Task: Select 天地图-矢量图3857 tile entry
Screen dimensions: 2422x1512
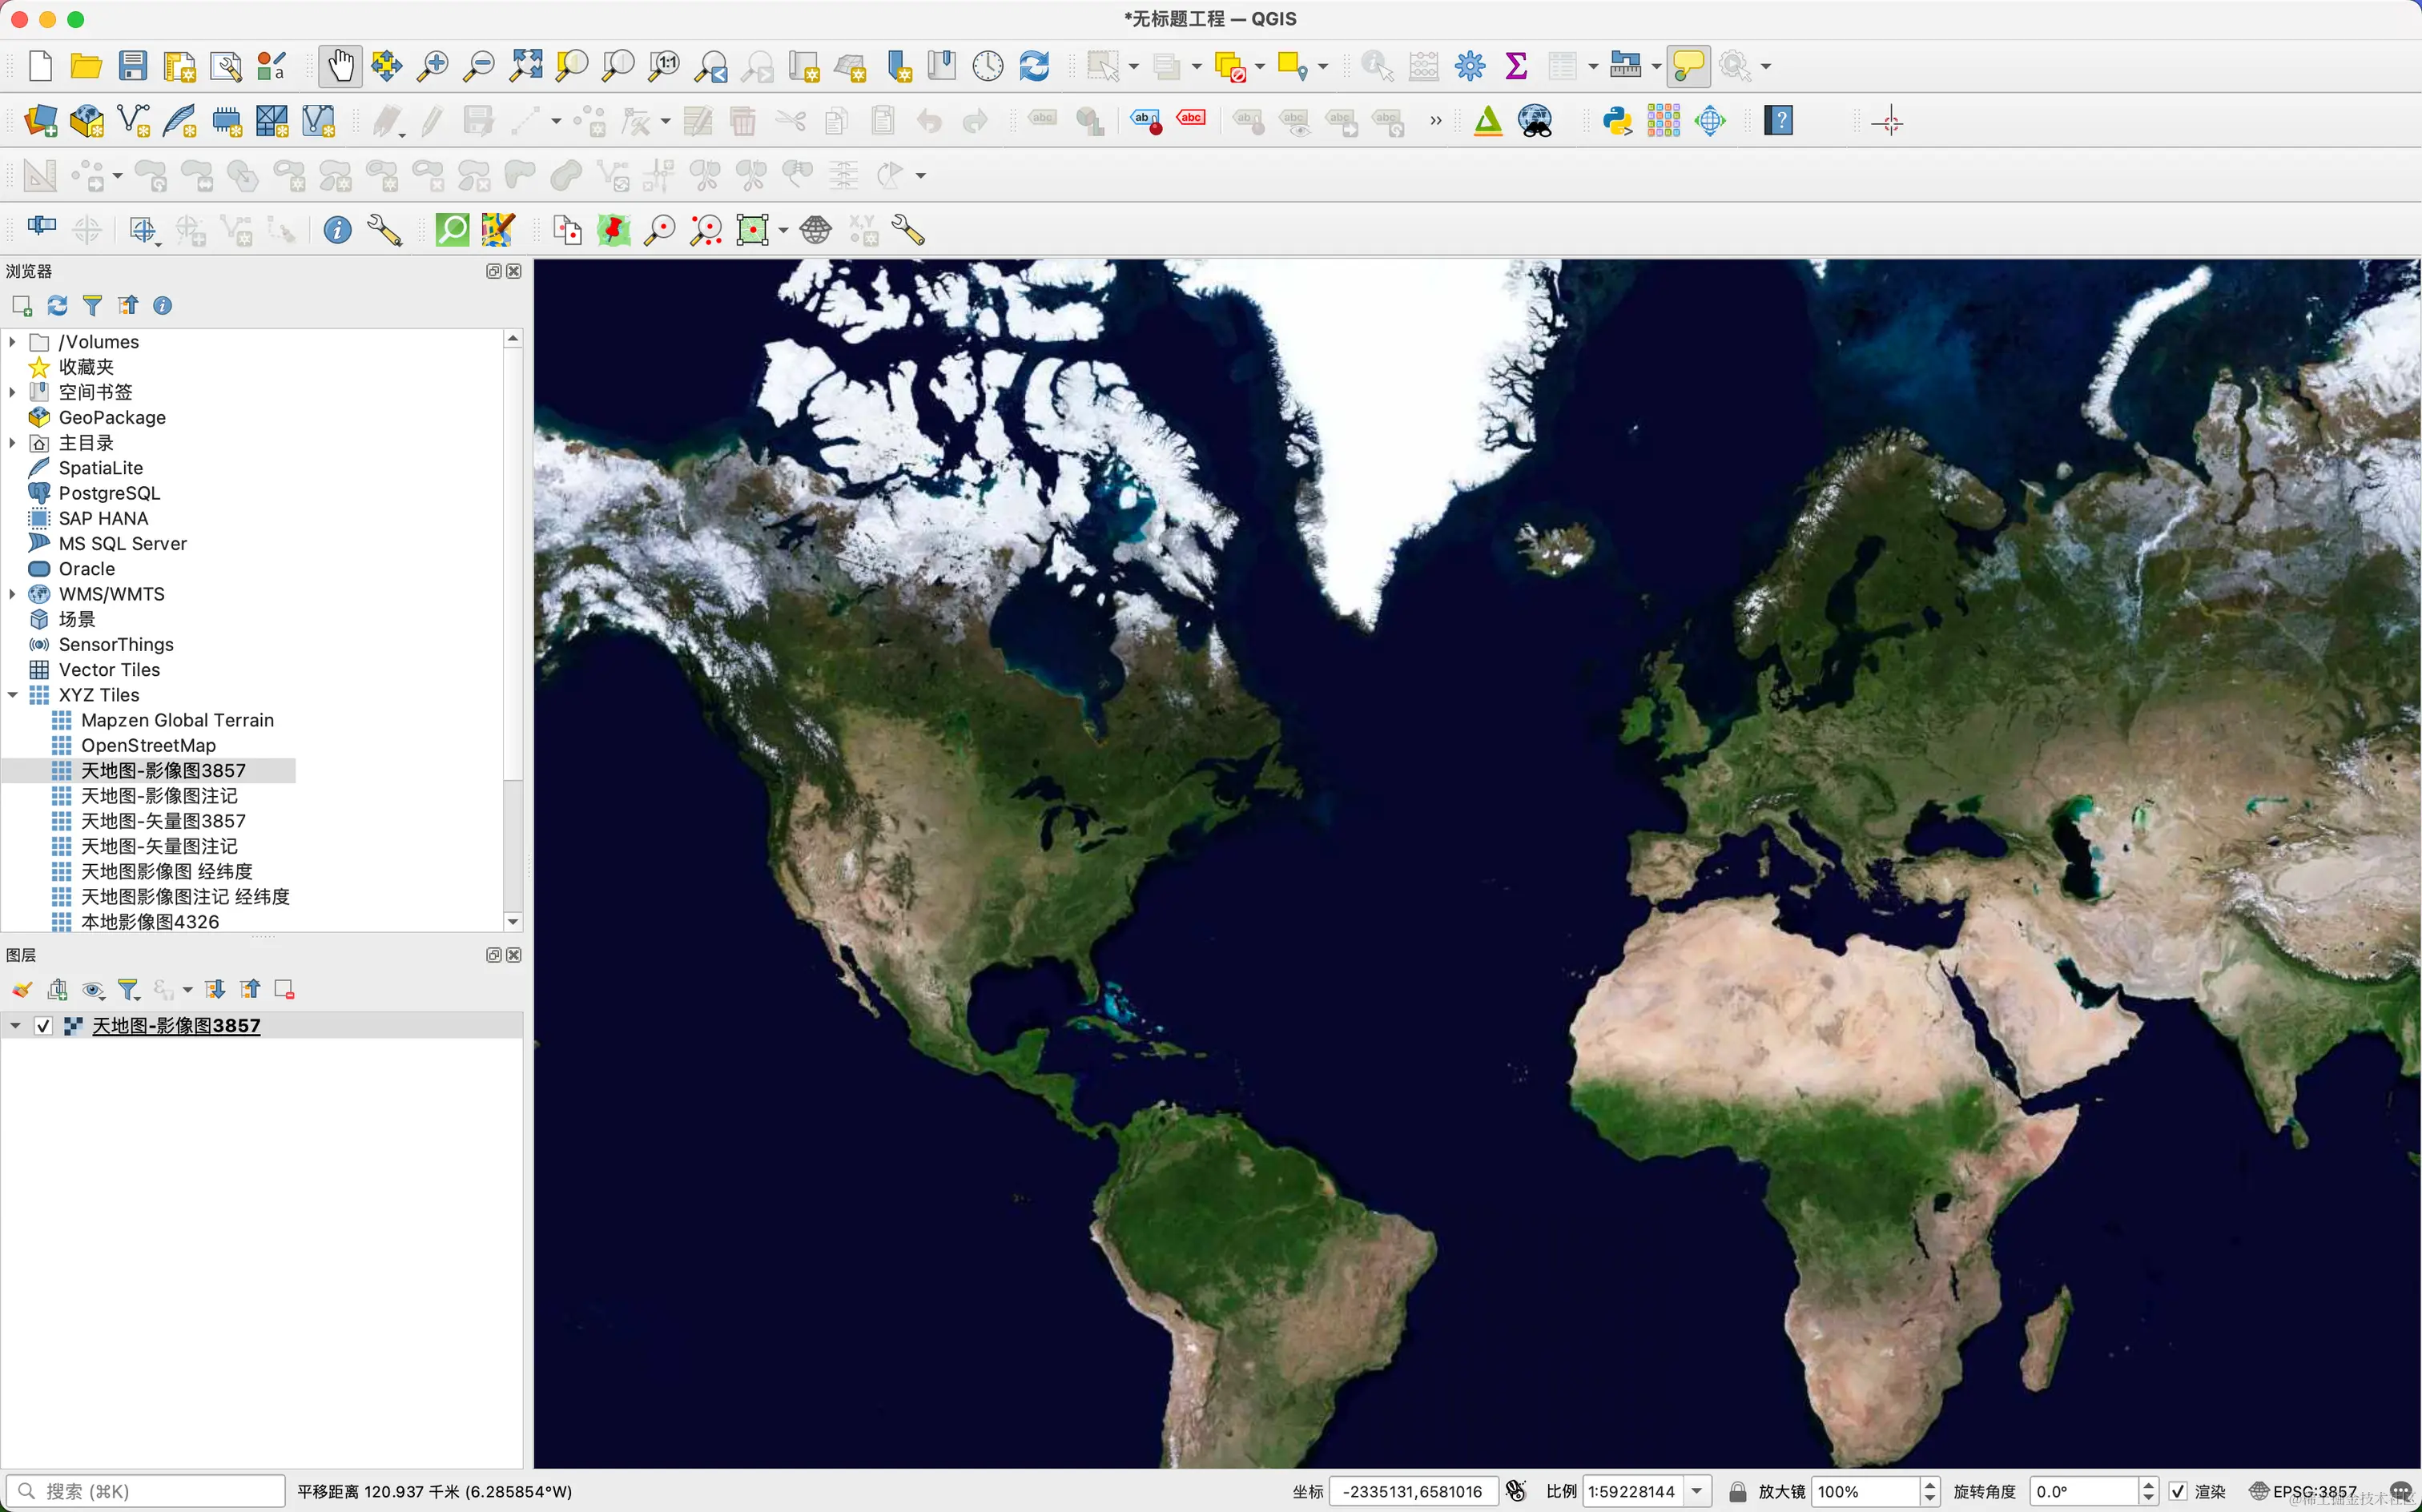Action: point(163,821)
